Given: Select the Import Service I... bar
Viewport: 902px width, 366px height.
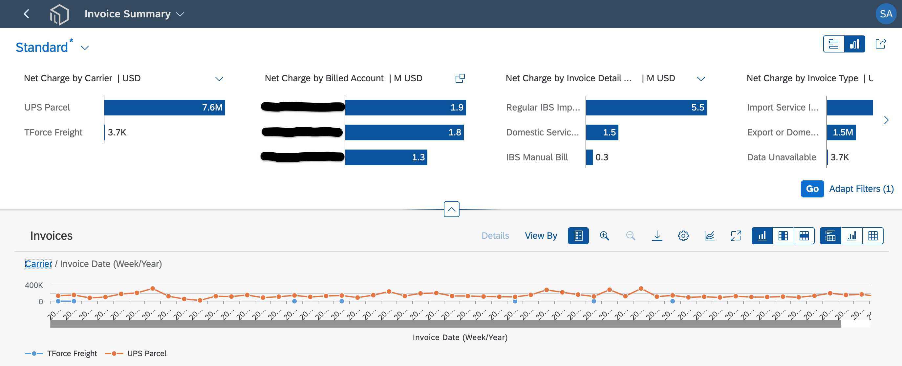Looking at the screenshot, I should [850, 108].
